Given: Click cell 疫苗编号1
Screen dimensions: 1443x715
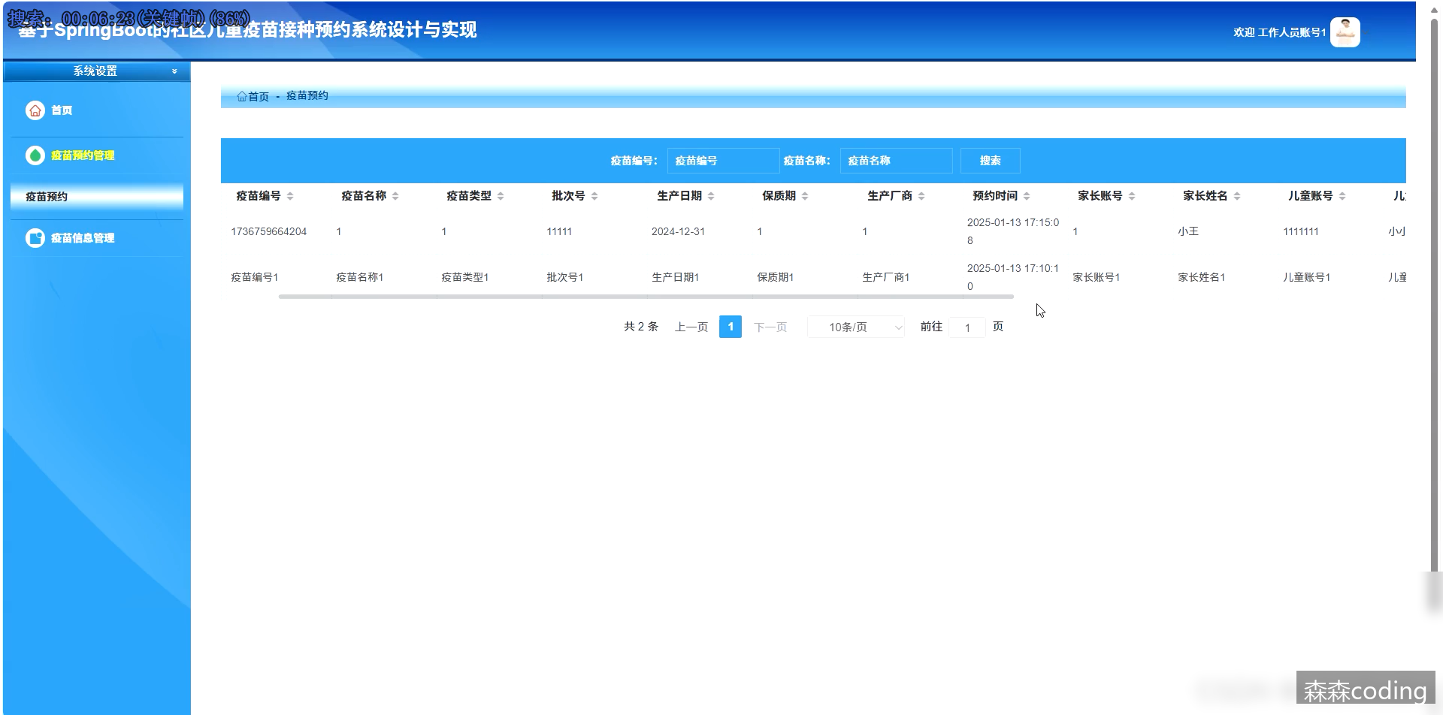Looking at the screenshot, I should click(x=255, y=277).
